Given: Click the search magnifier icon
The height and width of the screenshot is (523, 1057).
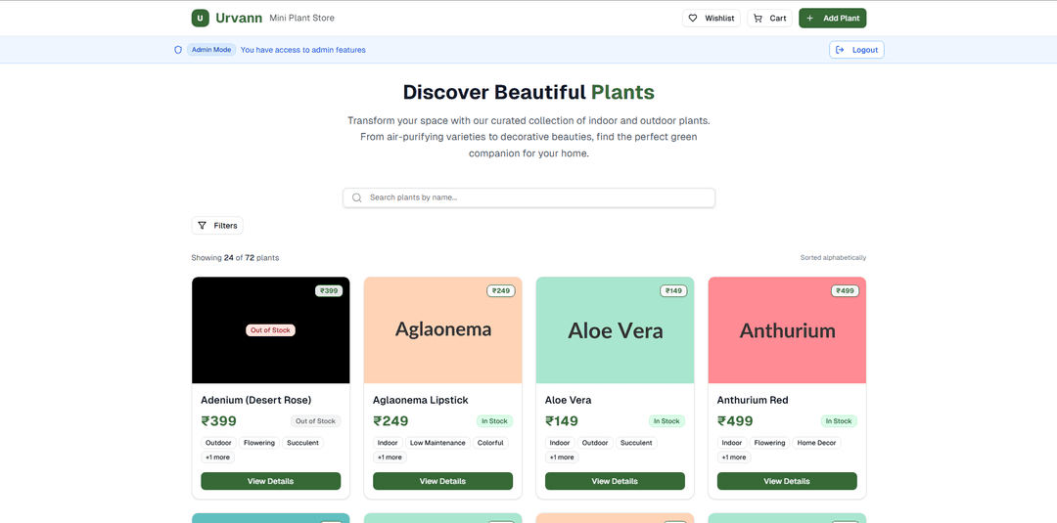Looking at the screenshot, I should (x=357, y=197).
